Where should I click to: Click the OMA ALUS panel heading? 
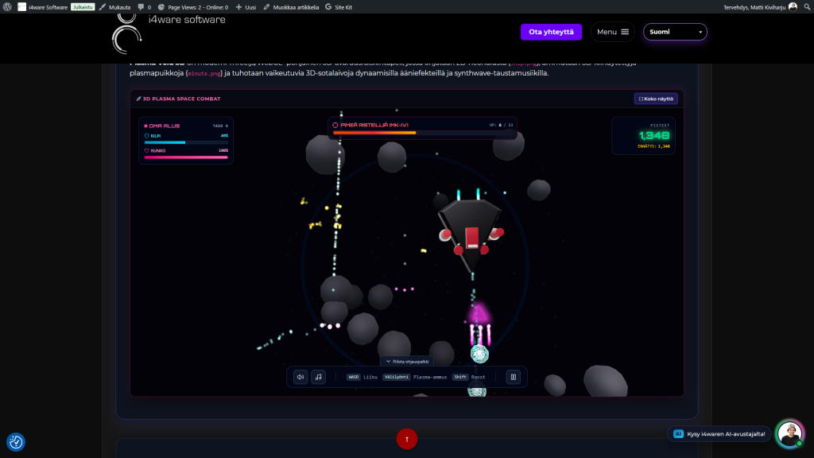pyautogui.click(x=164, y=126)
